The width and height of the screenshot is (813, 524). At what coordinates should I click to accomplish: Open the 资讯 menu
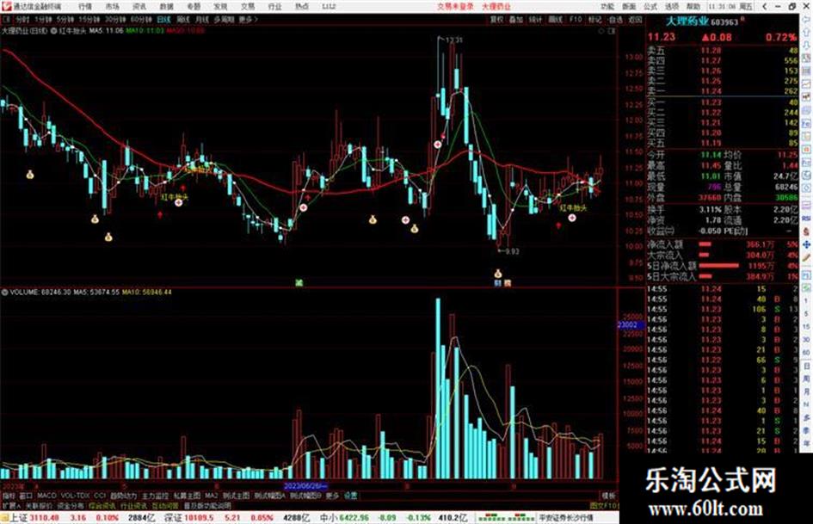coord(139,6)
